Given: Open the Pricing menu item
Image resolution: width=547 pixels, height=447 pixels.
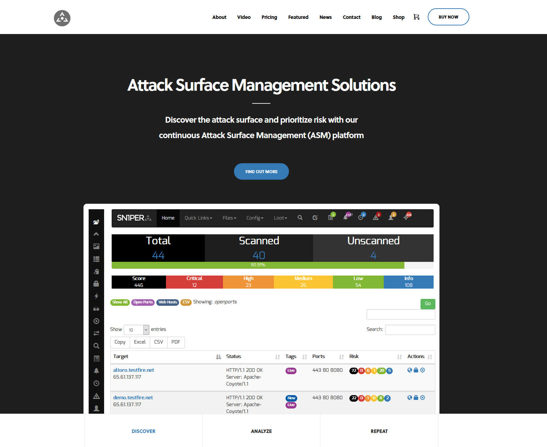Looking at the screenshot, I should point(269,17).
